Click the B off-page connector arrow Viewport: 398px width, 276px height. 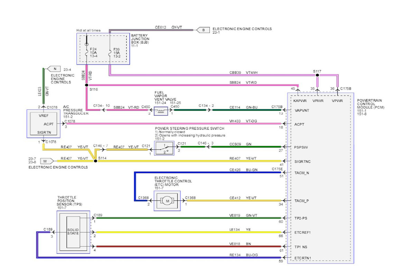(x=203, y=30)
